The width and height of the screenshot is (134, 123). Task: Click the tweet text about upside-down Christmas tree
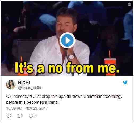coord(64,99)
